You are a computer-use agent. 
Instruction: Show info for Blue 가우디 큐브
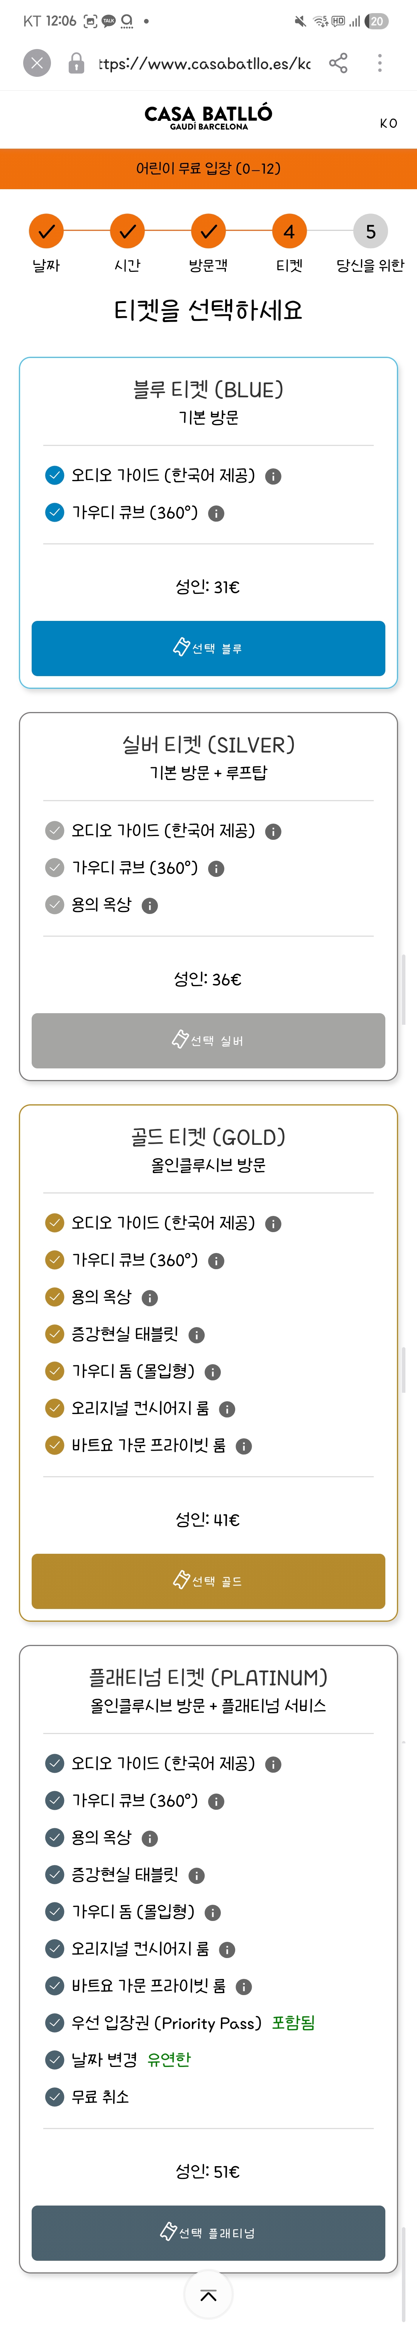tap(216, 513)
